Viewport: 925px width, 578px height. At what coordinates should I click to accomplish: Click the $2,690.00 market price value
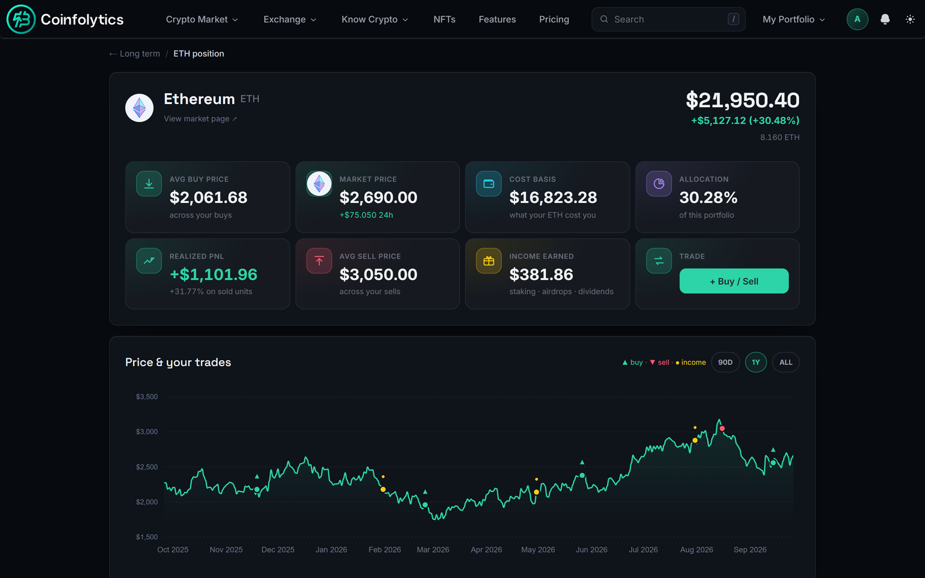(x=378, y=197)
